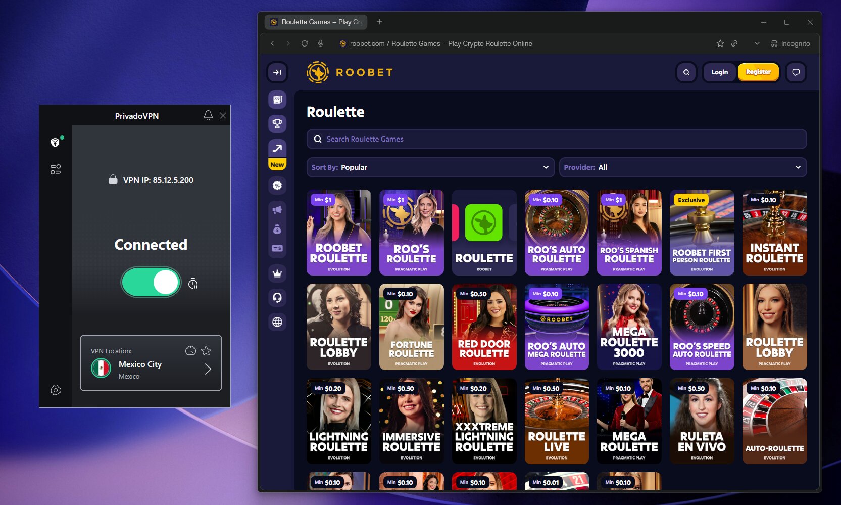Open the headset live support icon
This screenshot has height=505, width=841.
tap(277, 298)
